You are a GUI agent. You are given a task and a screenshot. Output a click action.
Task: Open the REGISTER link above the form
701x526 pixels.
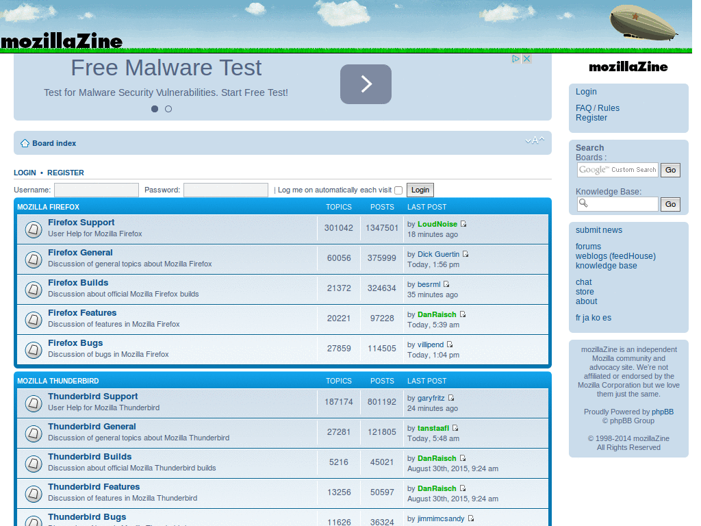(x=65, y=173)
